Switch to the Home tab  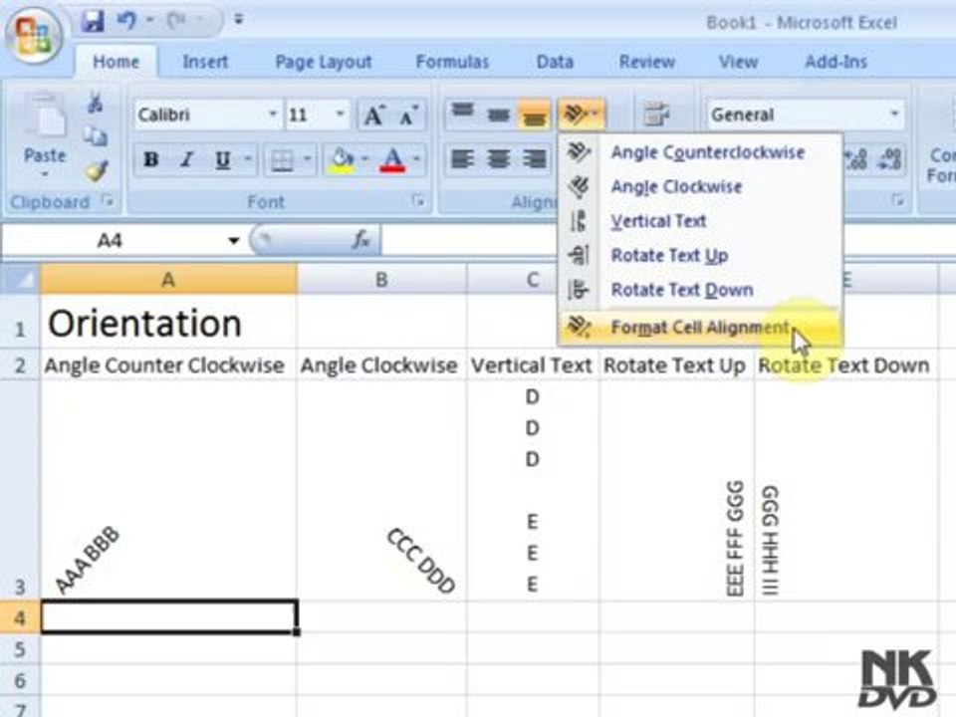click(x=116, y=62)
